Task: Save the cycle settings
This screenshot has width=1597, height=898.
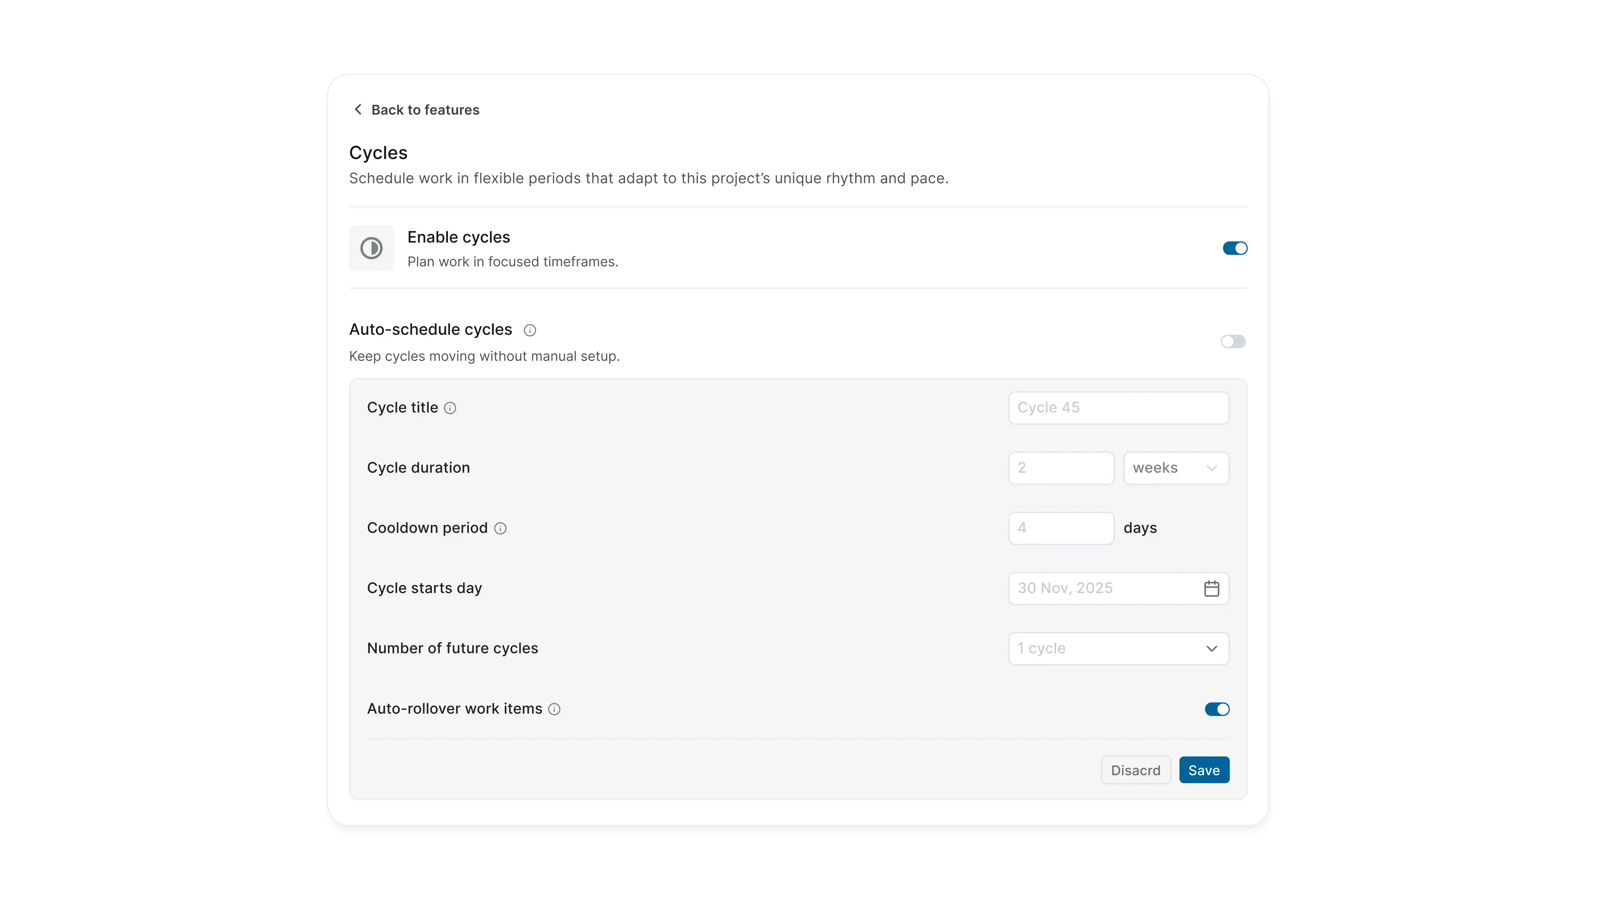Action: click(x=1204, y=770)
